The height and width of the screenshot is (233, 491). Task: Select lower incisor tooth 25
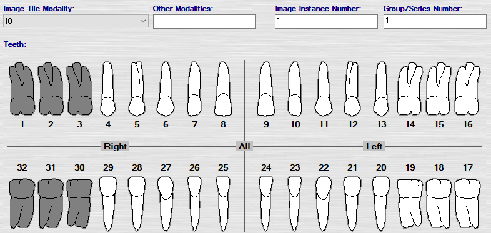click(223, 204)
